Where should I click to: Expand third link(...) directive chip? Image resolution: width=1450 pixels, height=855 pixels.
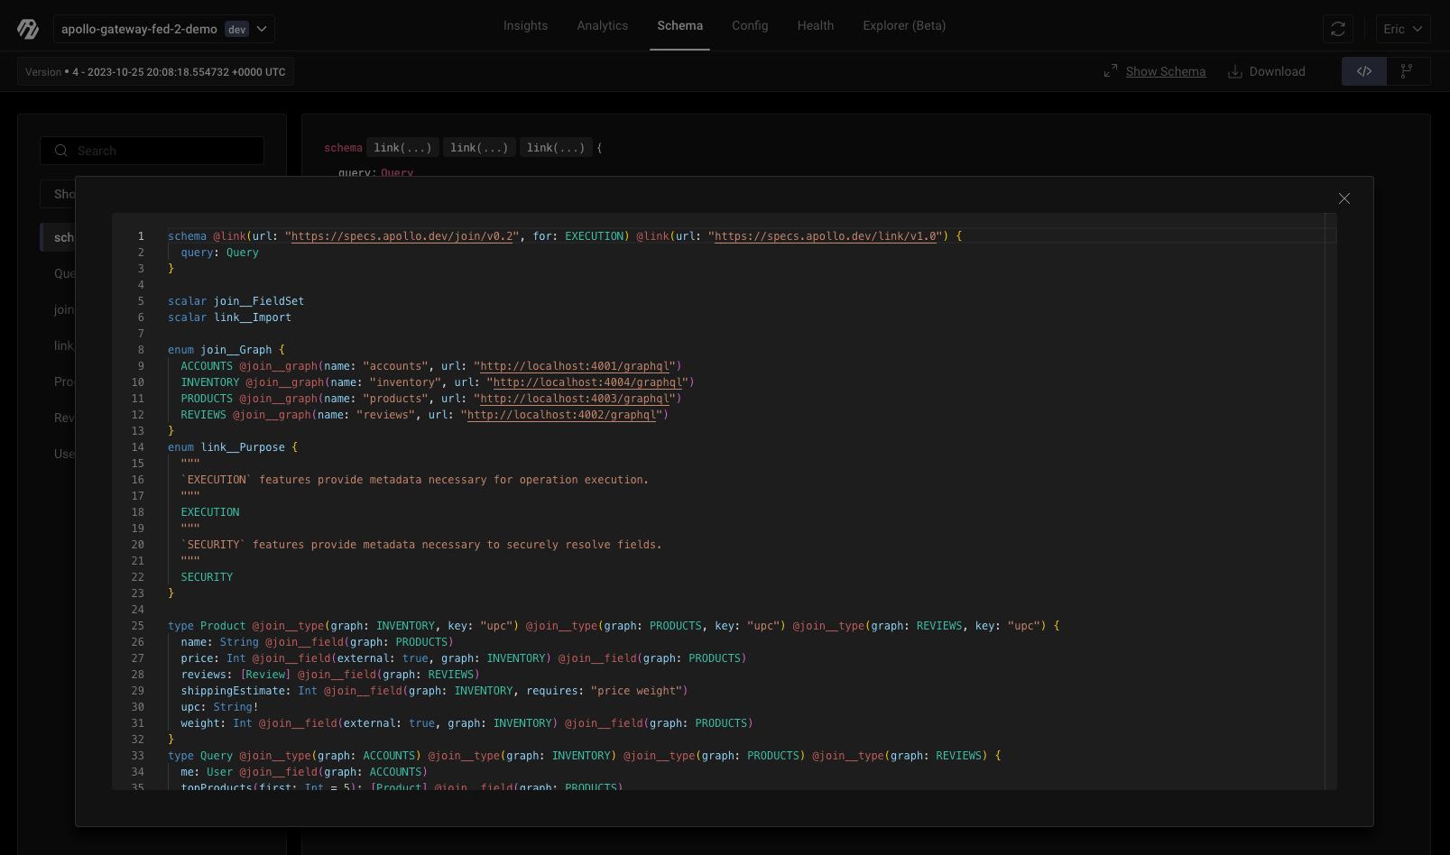tap(556, 148)
